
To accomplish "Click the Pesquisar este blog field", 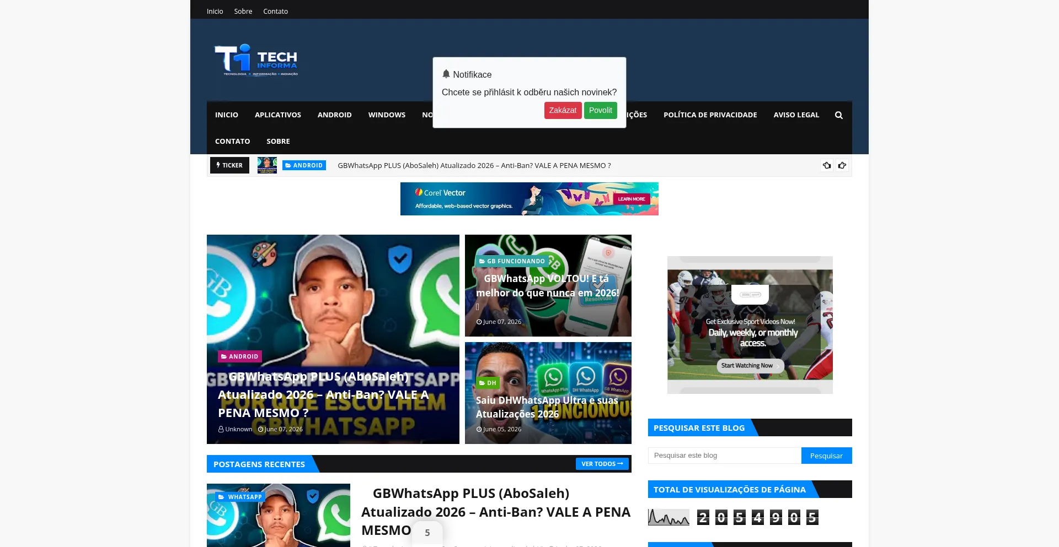I will pyautogui.click(x=724, y=456).
